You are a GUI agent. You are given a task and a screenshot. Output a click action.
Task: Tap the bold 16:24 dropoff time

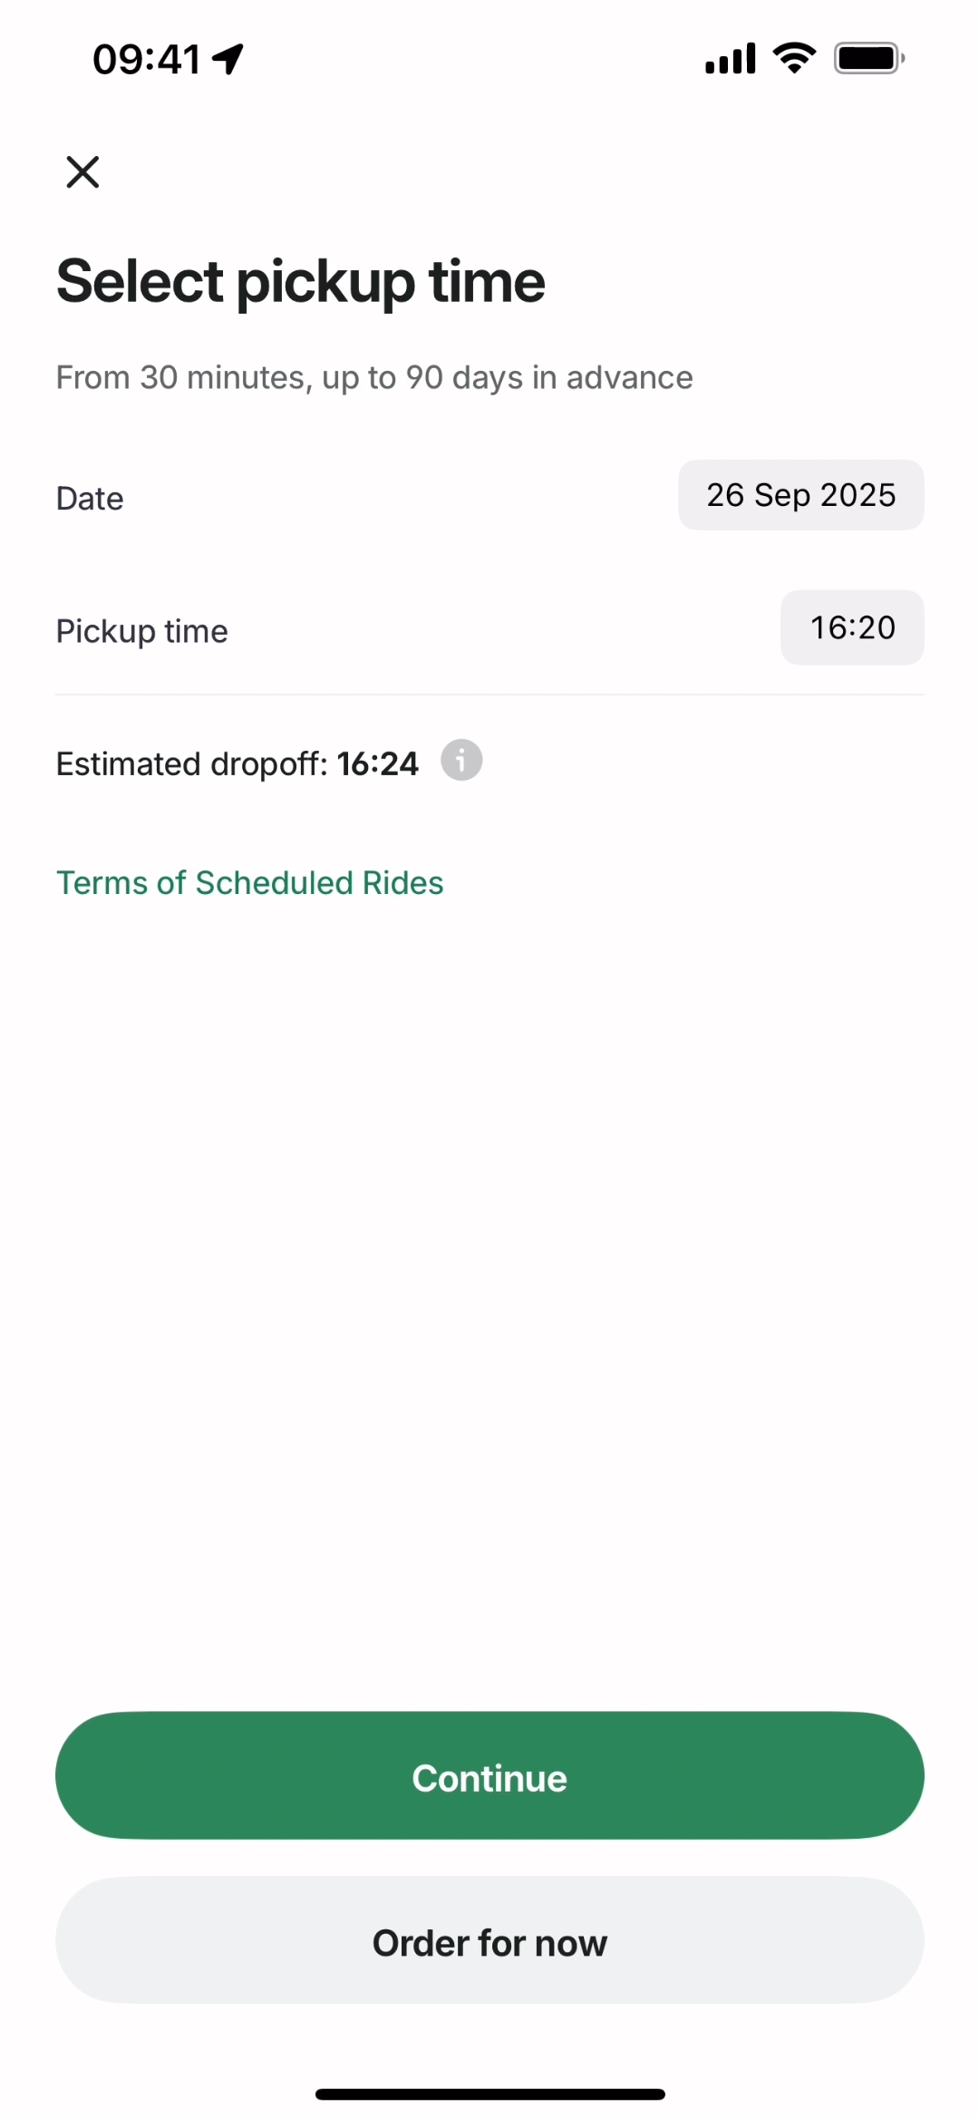pyautogui.click(x=377, y=763)
